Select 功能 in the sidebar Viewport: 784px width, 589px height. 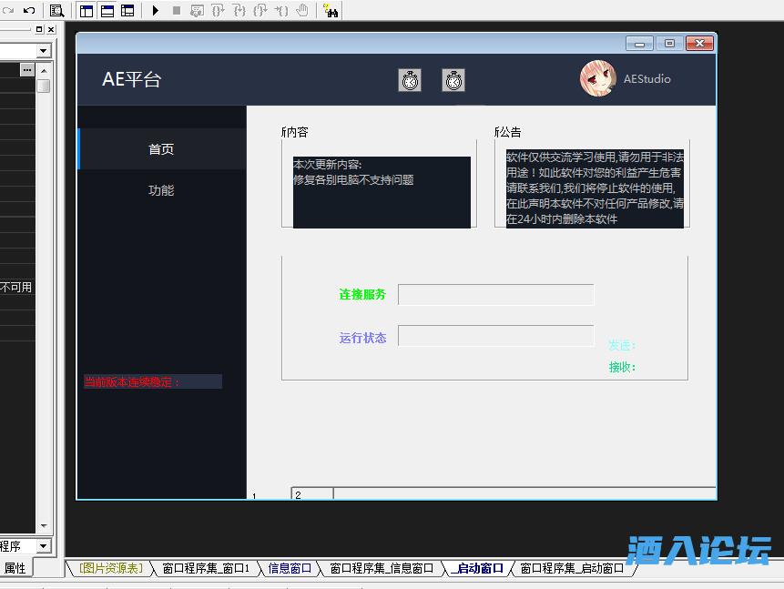click(161, 191)
